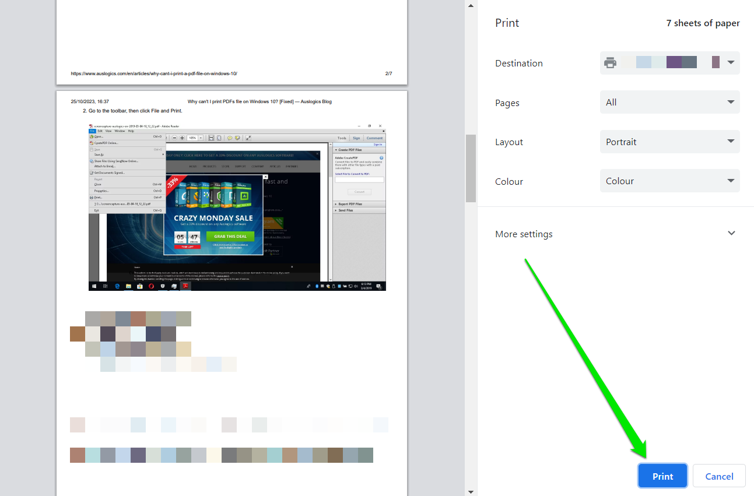This screenshot has width=754, height=496.
Task: Click the auslogics.com URL in page footer
Action: tap(154, 73)
